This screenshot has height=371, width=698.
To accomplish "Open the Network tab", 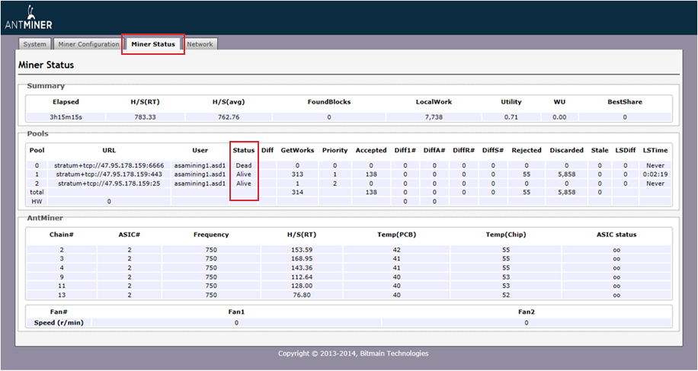I will coord(200,44).
